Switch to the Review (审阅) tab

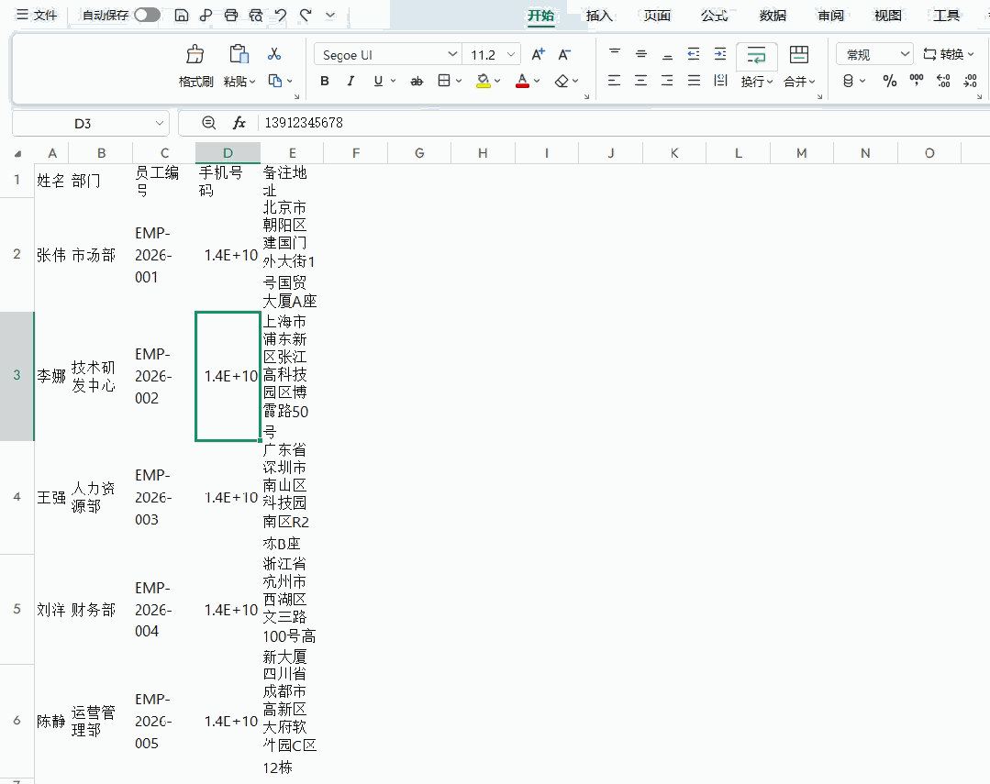pos(831,16)
